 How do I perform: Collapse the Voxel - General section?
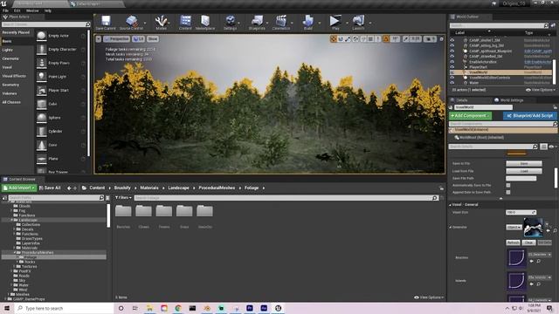(451, 205)
